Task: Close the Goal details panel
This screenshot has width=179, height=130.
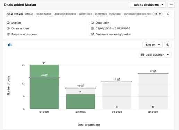Action: 168,14
